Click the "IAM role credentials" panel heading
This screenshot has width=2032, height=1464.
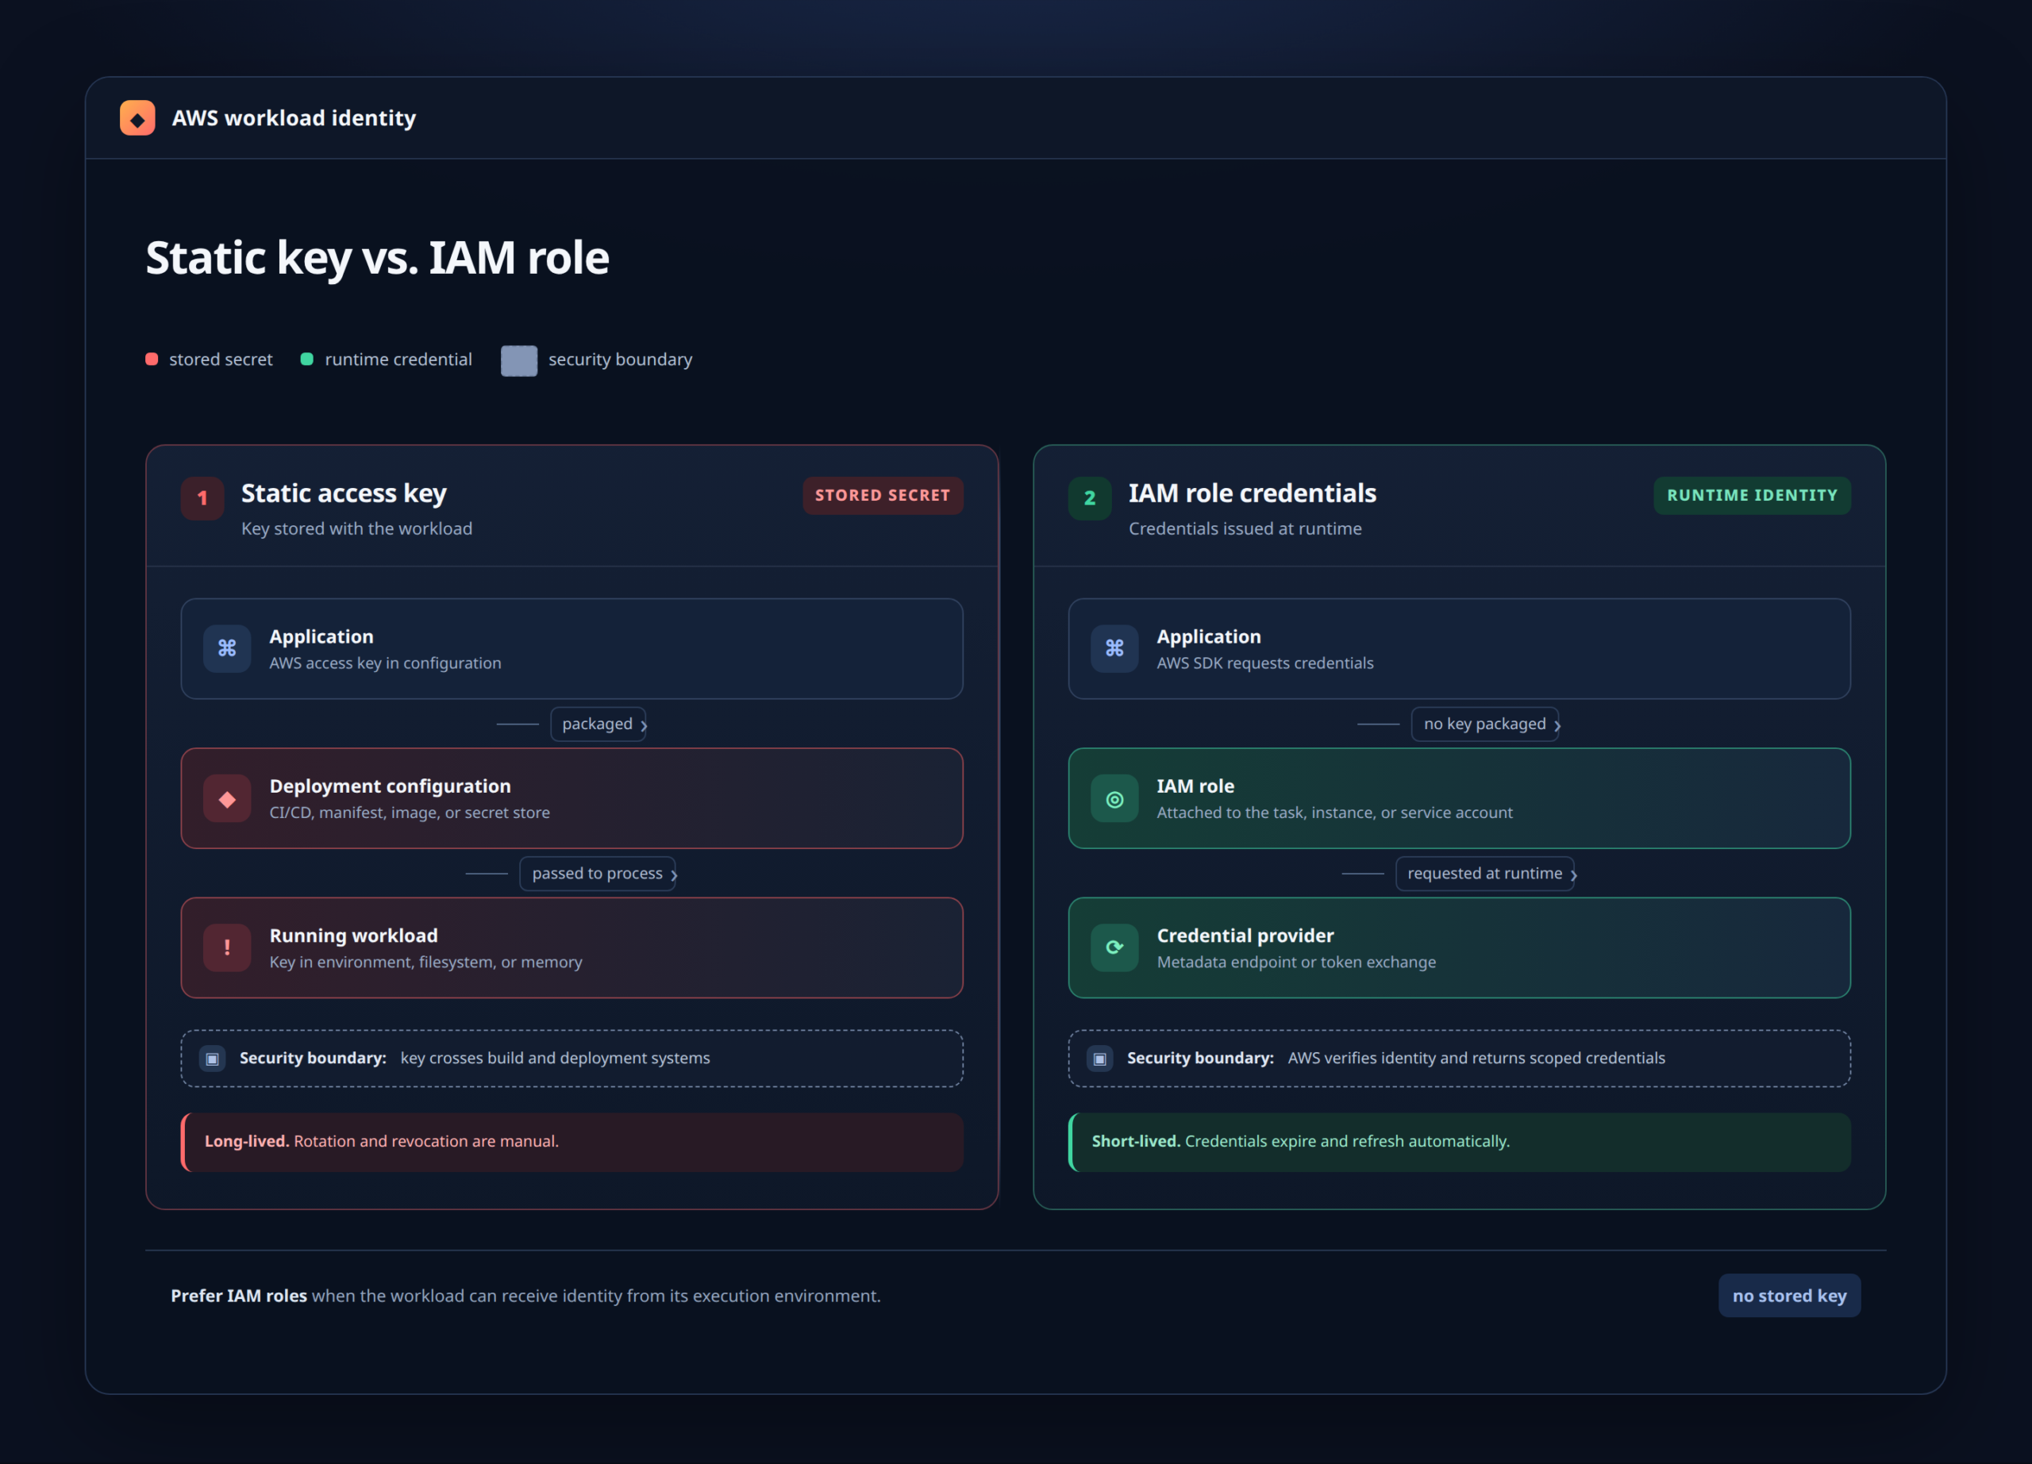pos(1253,494)
